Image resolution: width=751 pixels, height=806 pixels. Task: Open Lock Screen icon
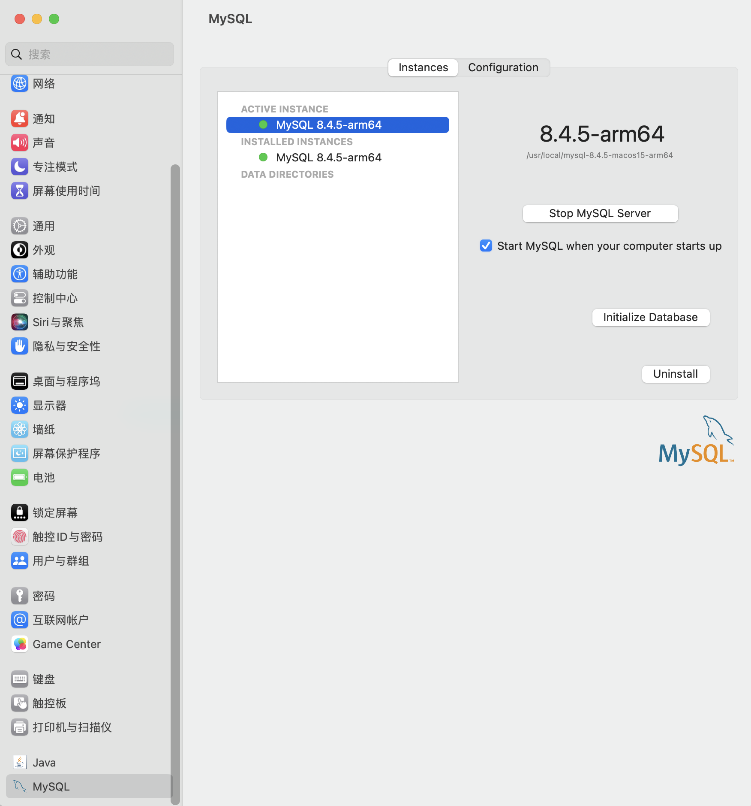click(x=20, y=512)
